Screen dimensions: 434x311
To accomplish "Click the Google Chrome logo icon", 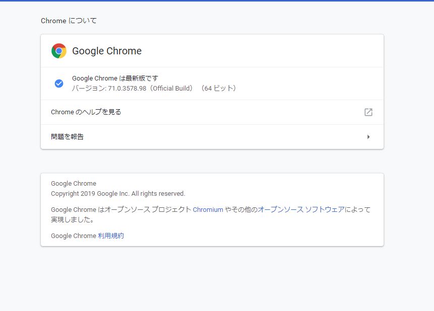I will click(x=59, y=51).
